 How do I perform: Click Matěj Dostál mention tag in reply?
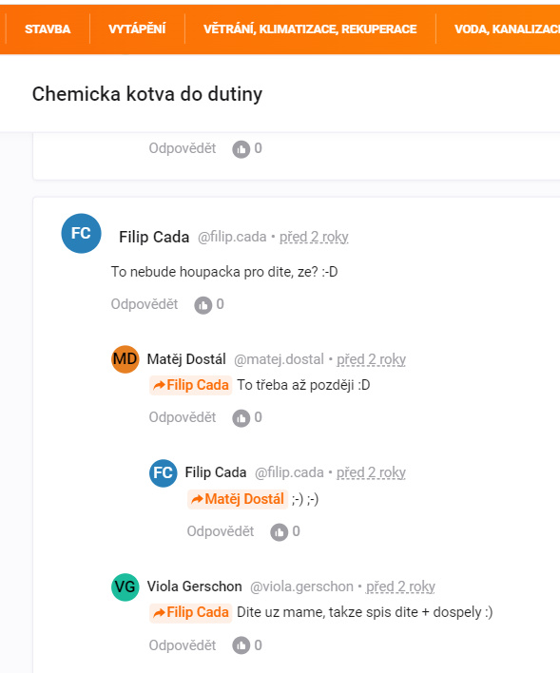(238, 499)
